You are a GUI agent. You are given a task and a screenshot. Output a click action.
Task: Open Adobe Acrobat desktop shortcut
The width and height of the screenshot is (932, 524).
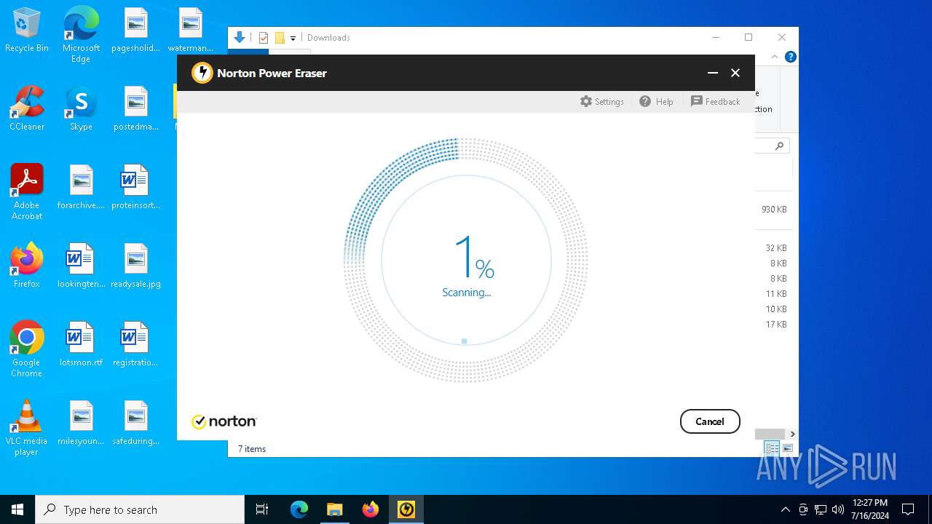[x=27, y=192]
